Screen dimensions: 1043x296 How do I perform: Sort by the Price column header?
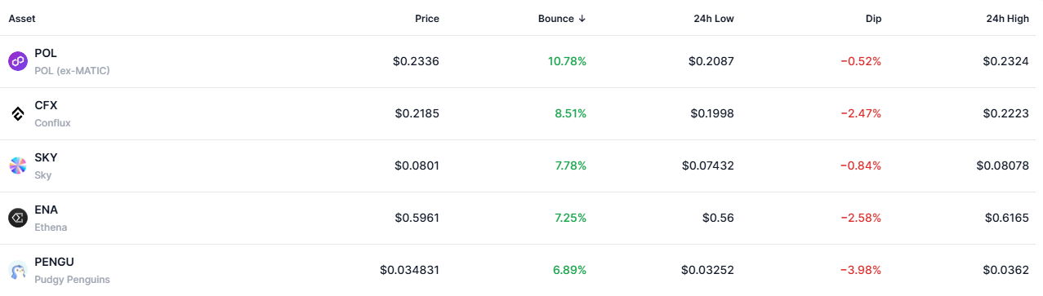click(426, 18)
